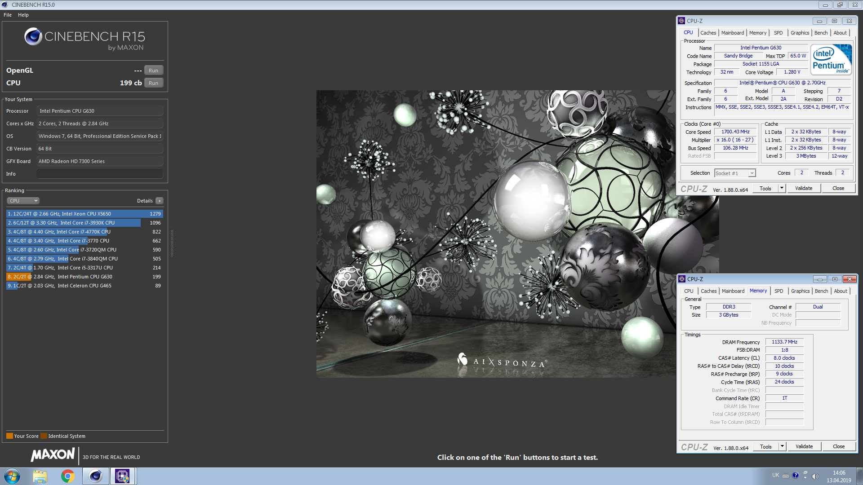The width and height of the screenshot is (863, 485).
Task: Launch Google Chrome from the taskbar
Action: click(68, 476)
